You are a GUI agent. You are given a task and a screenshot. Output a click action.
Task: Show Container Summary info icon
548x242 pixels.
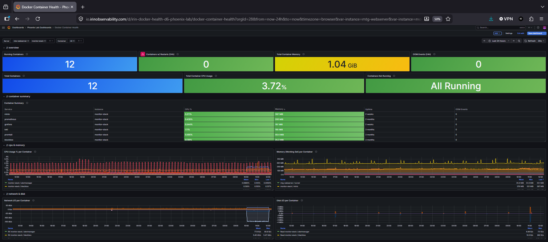point(27,103)
